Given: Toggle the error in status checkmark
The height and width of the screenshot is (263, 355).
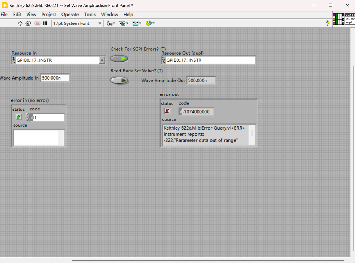Looking at the screenshot, I should (x=18, y=117).
